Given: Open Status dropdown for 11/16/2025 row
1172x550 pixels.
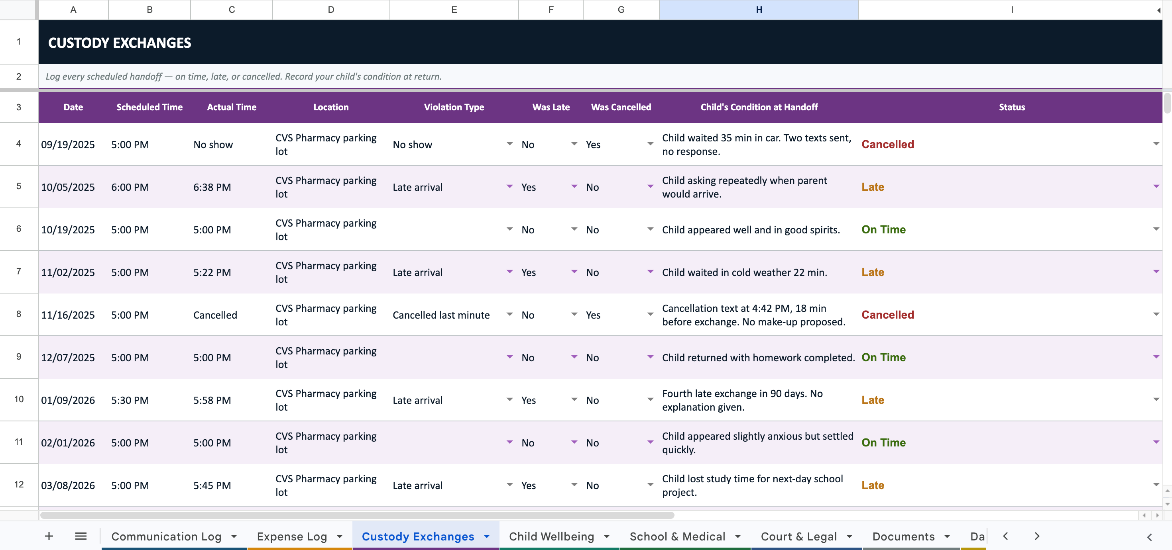Looking at the screenshot, I should [1156, 315].
